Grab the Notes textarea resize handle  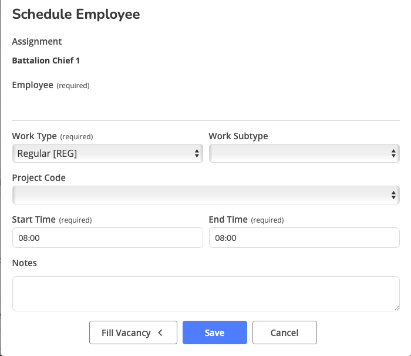click(x=396, y=307)
